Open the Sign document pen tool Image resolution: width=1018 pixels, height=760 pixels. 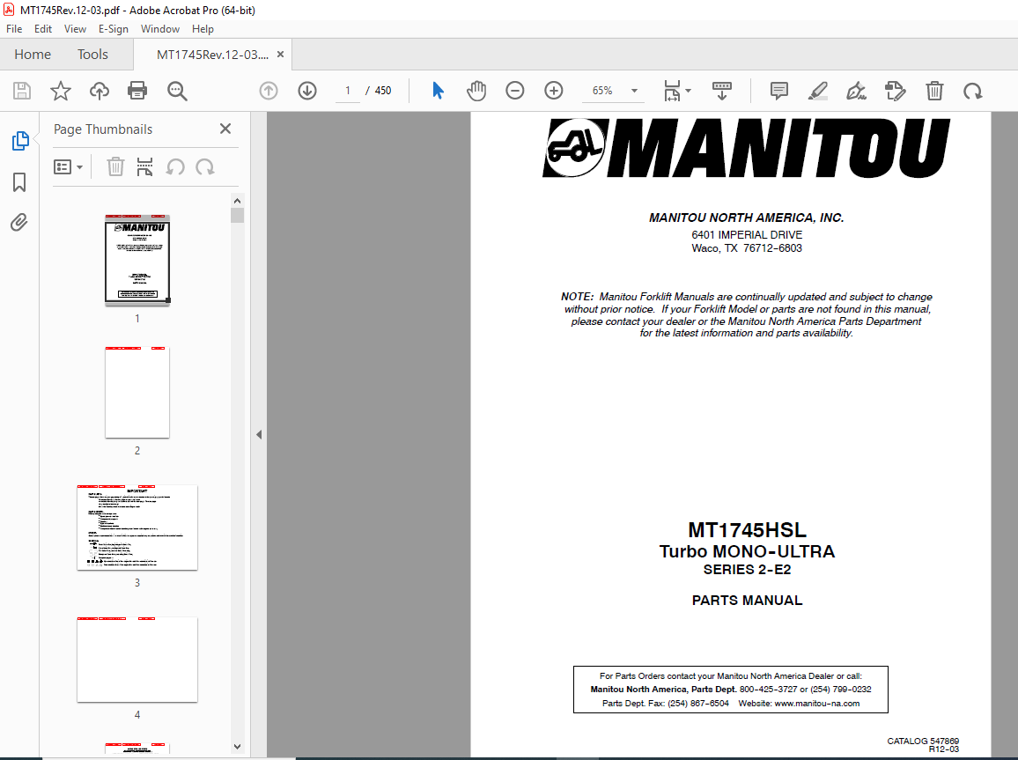[x=856, y=91]
